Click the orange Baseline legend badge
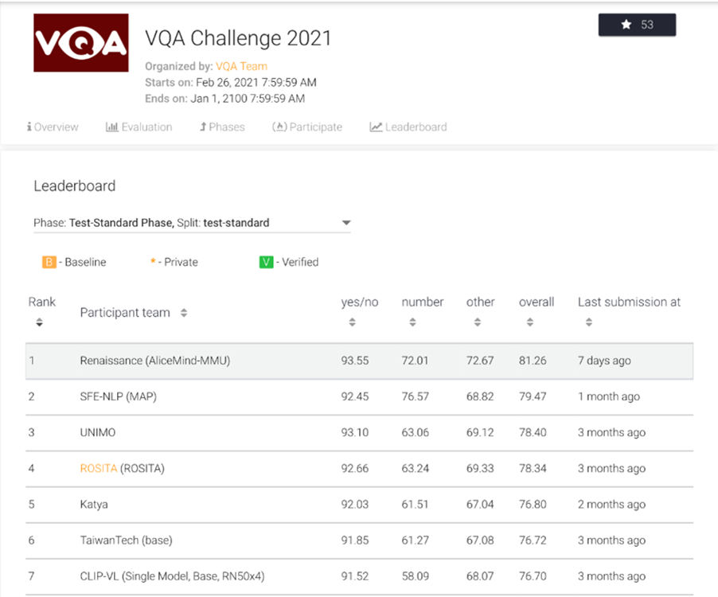This screenshot has height=597, width=718. pos(49,262)
